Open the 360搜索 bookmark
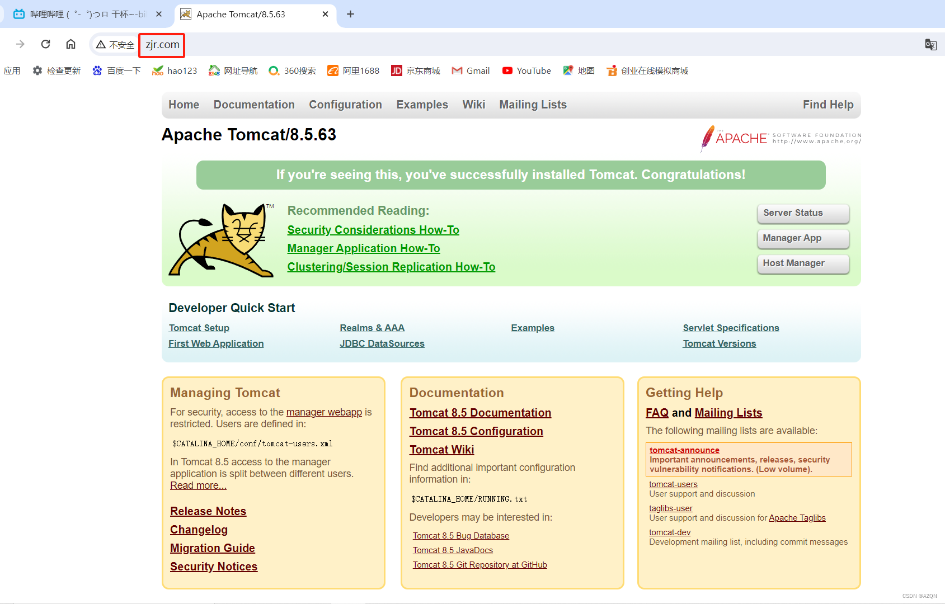Viewport: 945px width, 604px height. pyautogui.click(x=292, y=70)
